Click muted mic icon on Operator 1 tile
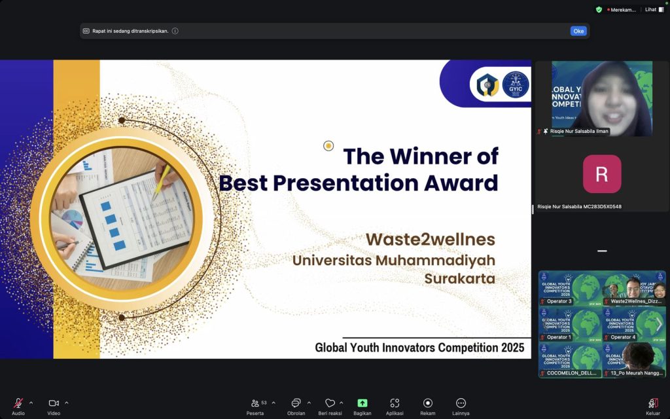 543,337
